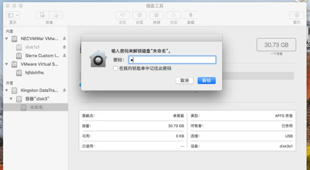Click the remove volume icon in toolbar
310x170 pixels.
(56, 15)
